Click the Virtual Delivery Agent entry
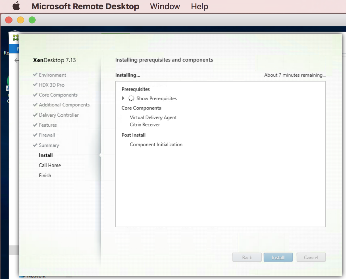Image resolution: width=346 pixels, height=279 pixels. pos(153,117)
